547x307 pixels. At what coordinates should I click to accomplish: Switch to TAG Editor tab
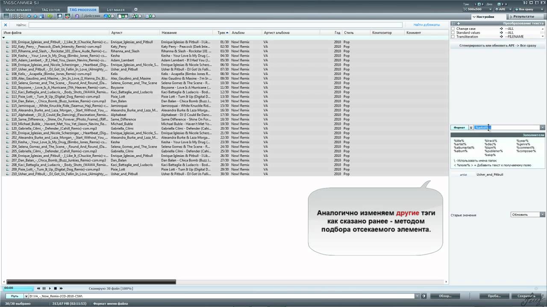(51, 9)
